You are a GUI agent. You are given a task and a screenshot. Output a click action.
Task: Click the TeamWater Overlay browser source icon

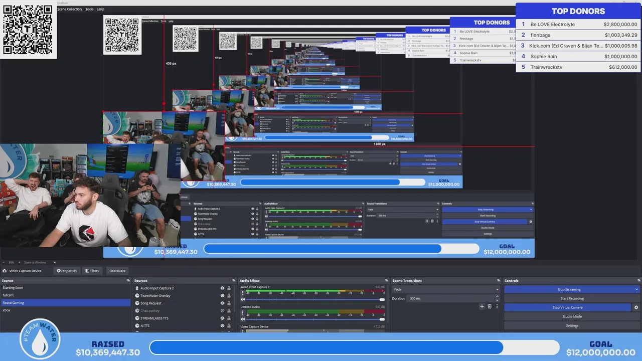(x=137, y=296)
